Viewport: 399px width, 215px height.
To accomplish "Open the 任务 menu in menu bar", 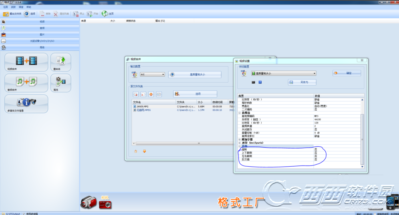I will coord(5,7).
